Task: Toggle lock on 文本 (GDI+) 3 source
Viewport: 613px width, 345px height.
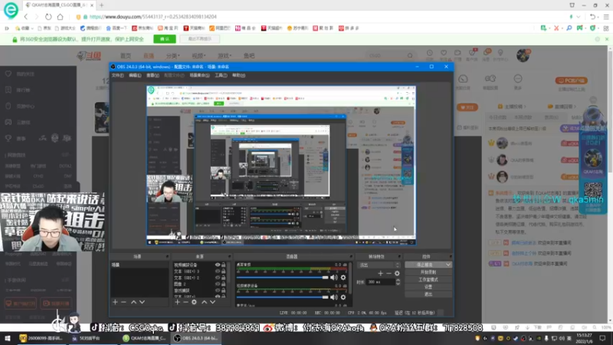Action: 224,271
